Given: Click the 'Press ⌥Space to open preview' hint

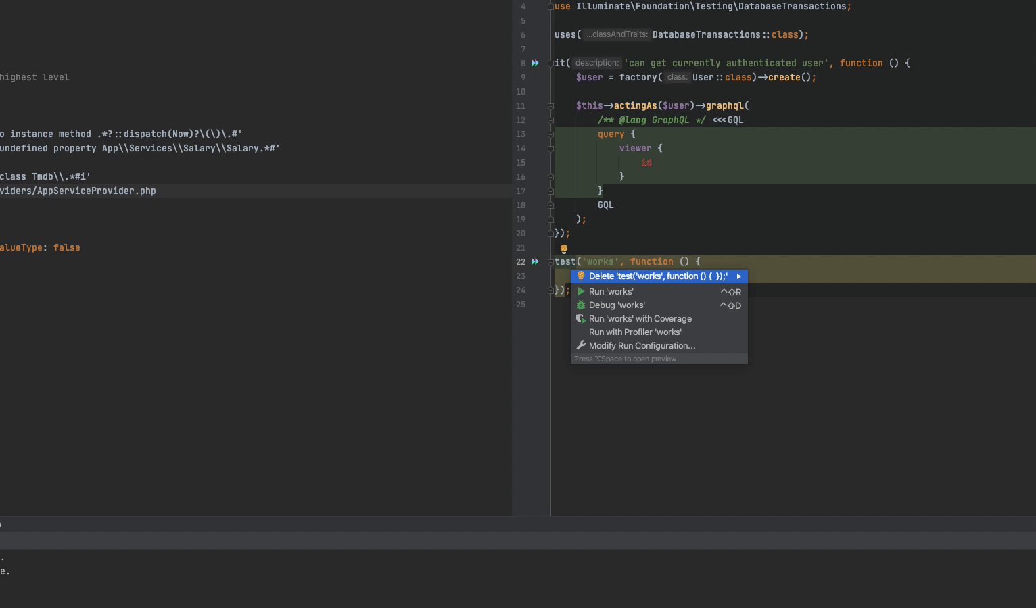Looking at the screenshot, I should coord(626,359).
